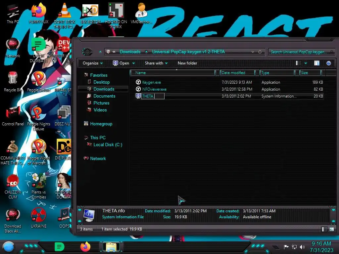Open the Explorer help question mark icon

tap(329, 63)
